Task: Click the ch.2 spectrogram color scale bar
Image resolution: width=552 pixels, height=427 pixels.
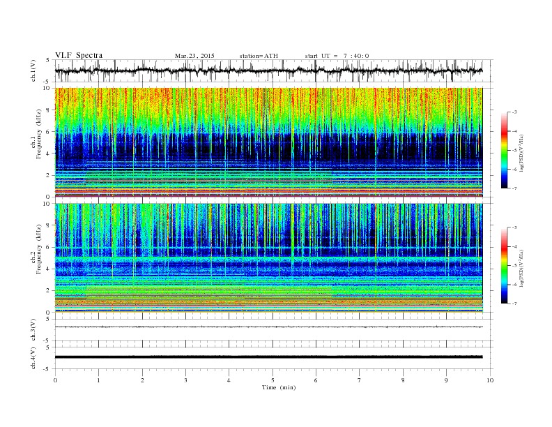Action: (504, 265)
